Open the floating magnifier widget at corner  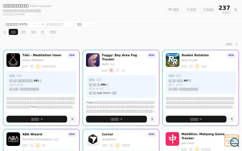tap(232, 141)
